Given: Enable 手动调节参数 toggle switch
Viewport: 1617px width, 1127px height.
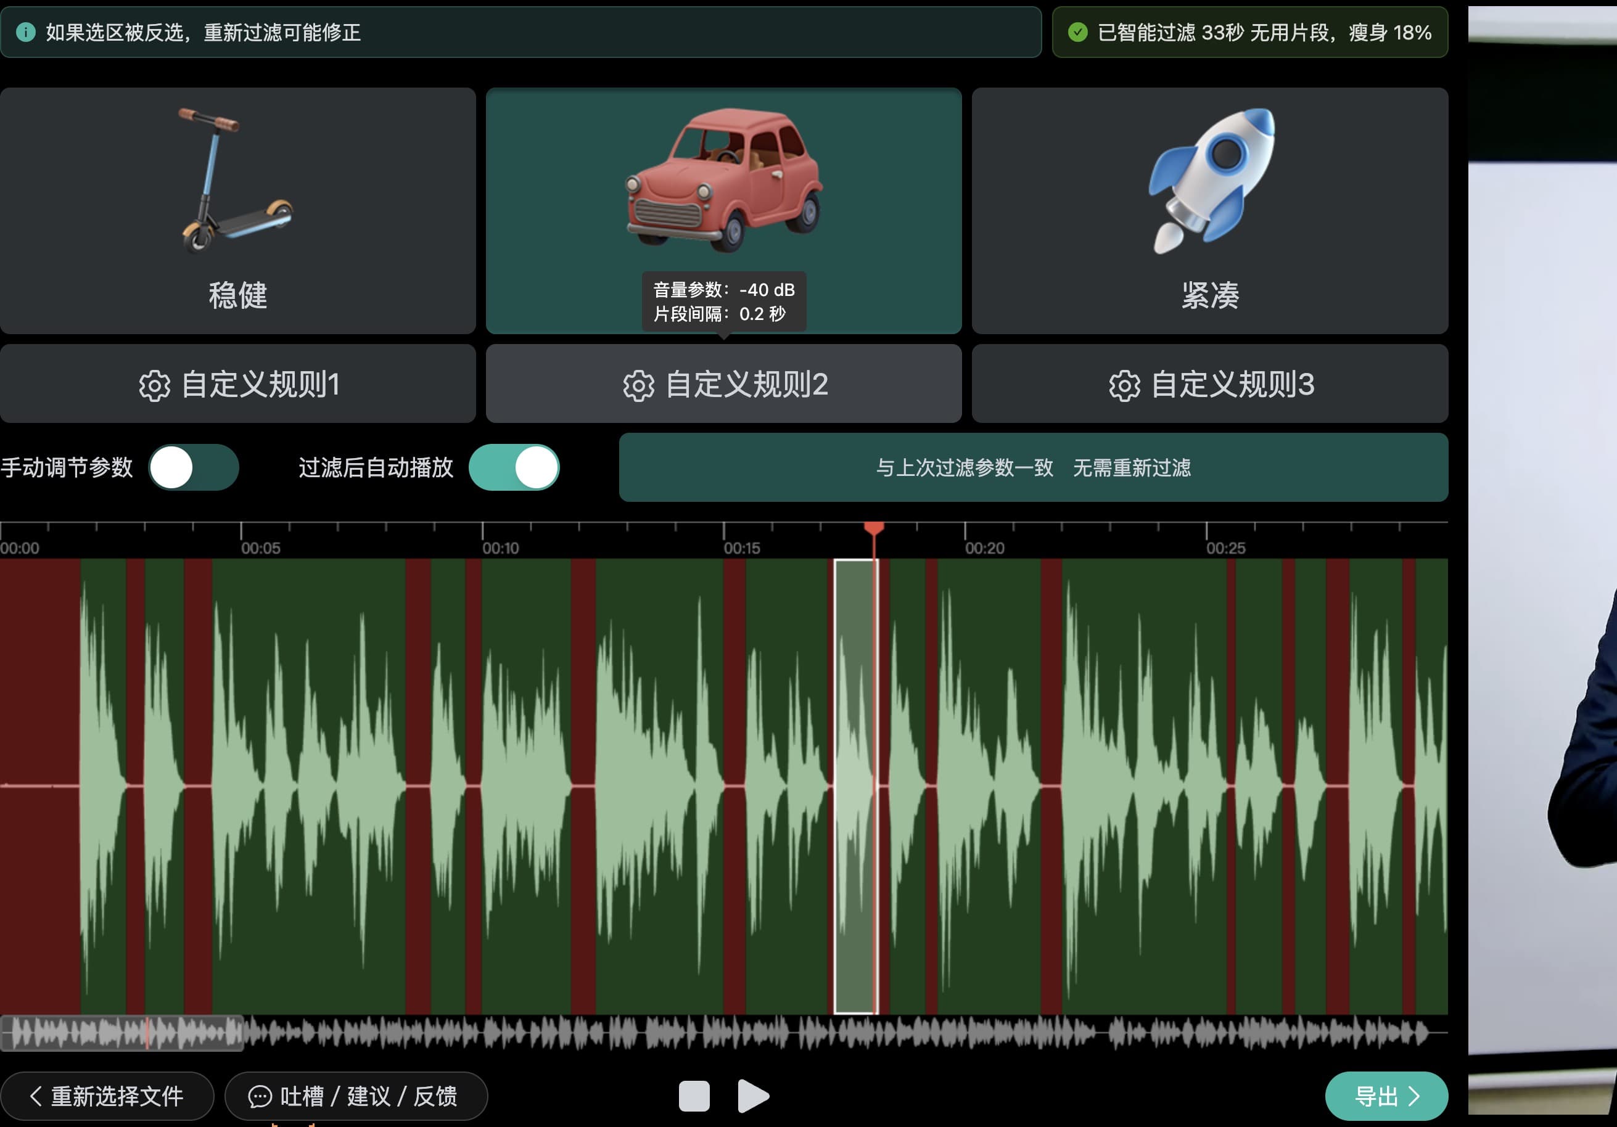Looking at the screenshot, I should [x=194, y=467].
